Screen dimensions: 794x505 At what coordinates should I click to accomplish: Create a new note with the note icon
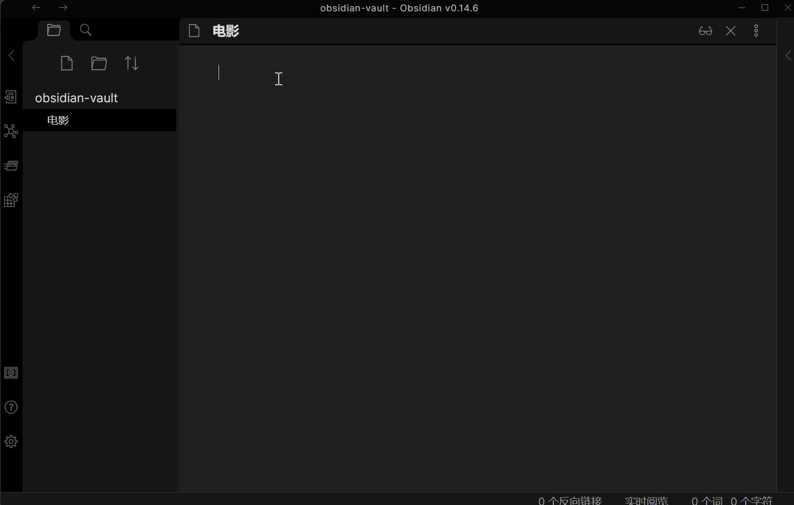tap(66, 63)
